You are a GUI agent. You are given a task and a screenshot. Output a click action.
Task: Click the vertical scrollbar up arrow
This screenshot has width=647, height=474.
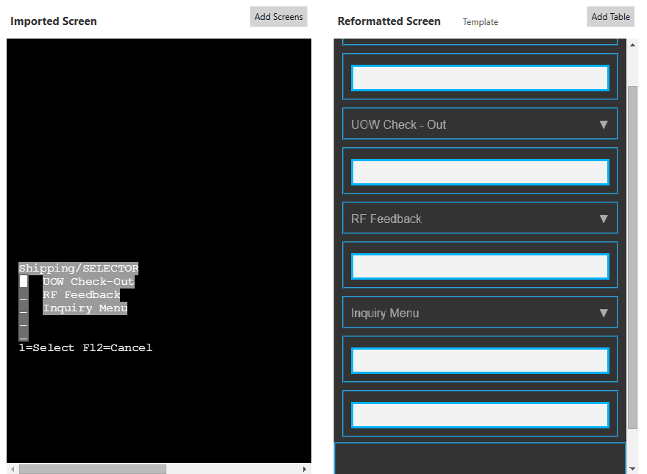coord(632,45)
